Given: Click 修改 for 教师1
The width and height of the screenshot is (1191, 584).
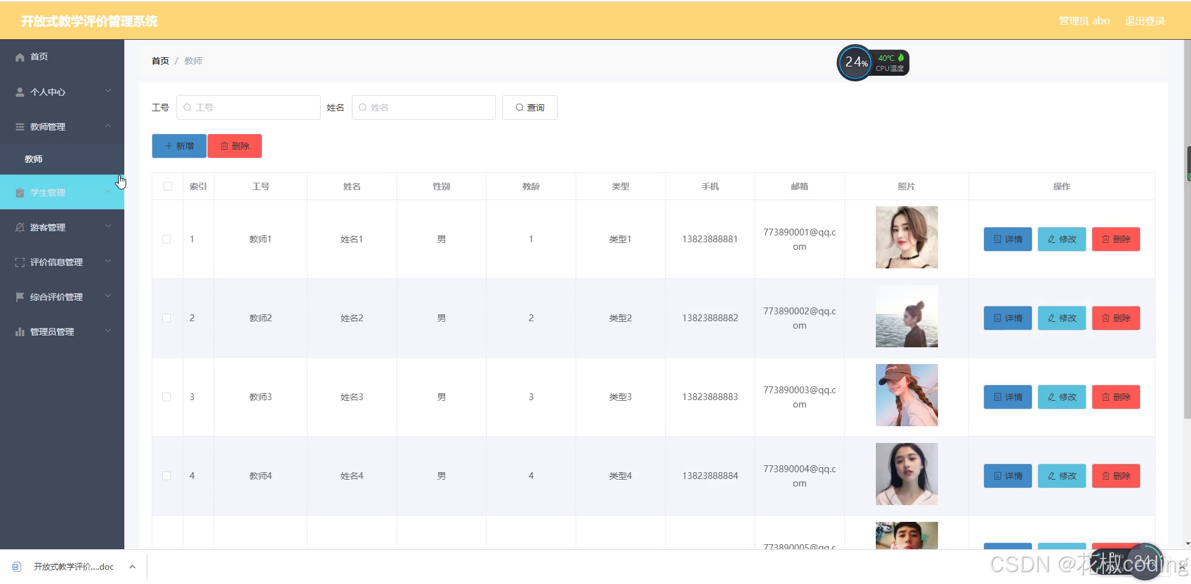Looking at the screenshot, I should pos(1062,239).
